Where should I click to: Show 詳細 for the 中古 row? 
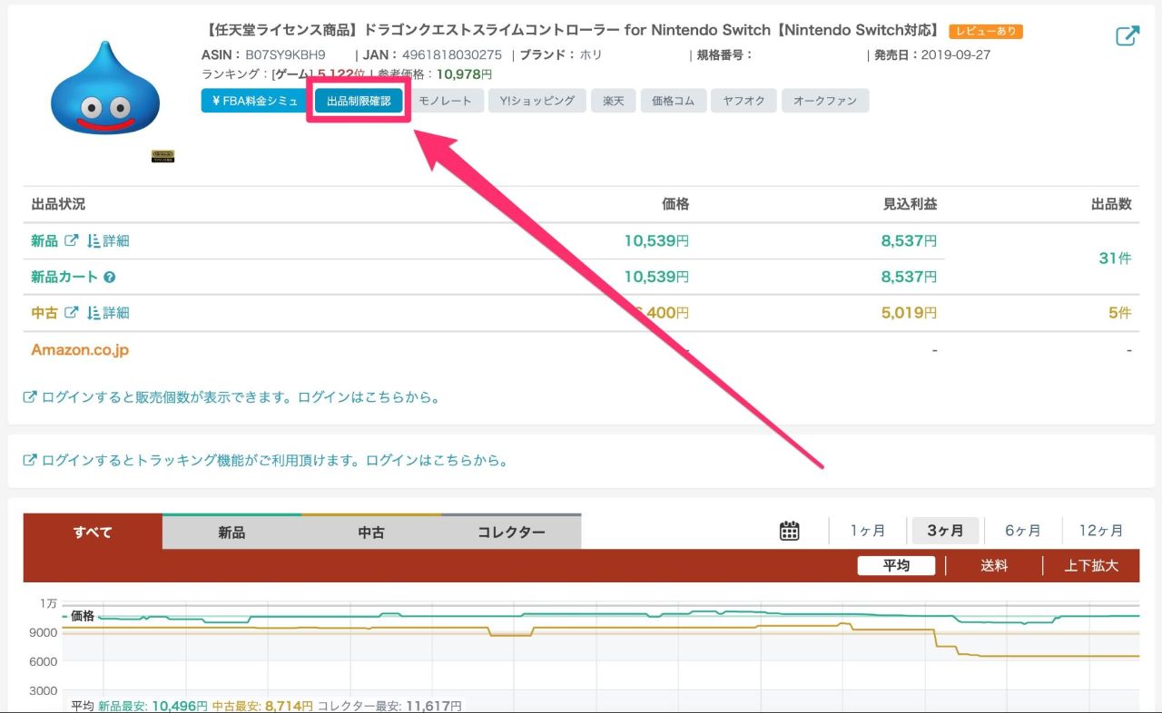pyautogui.click(x=108, y=312)
